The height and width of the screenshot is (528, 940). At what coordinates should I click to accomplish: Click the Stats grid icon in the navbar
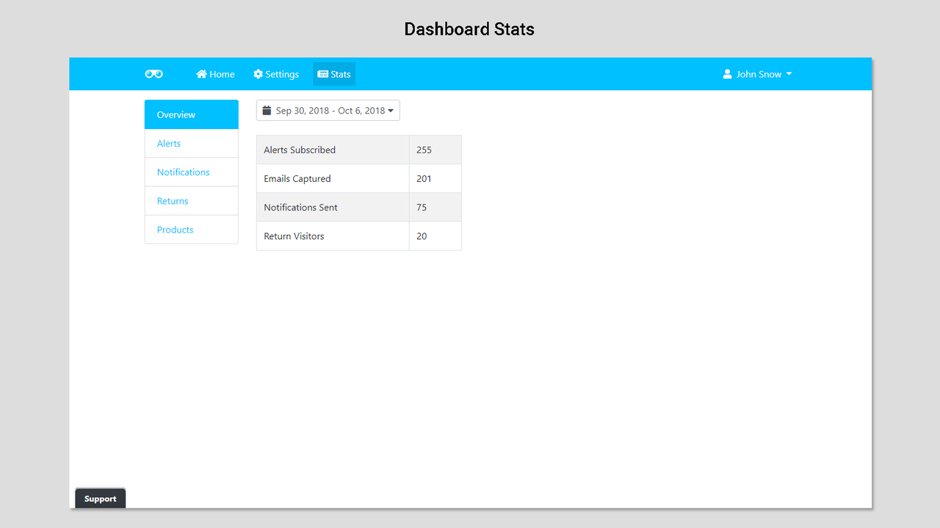(x=322, y=73)
